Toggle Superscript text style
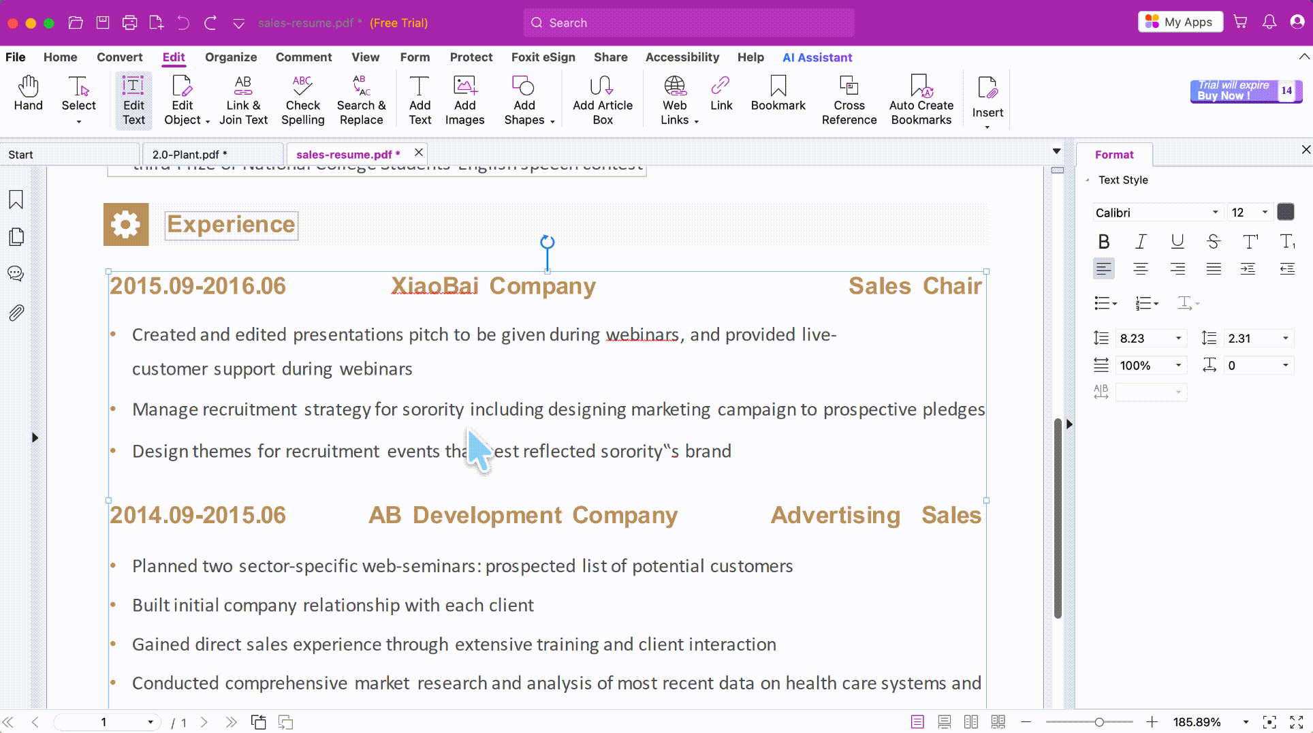Screen dimensions: 1313x733 (1250, 241)
